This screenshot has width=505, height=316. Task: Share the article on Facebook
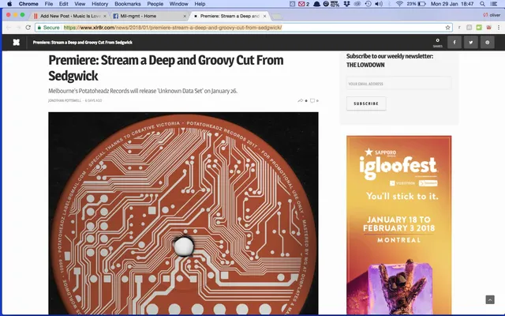[x=454, y=42]
